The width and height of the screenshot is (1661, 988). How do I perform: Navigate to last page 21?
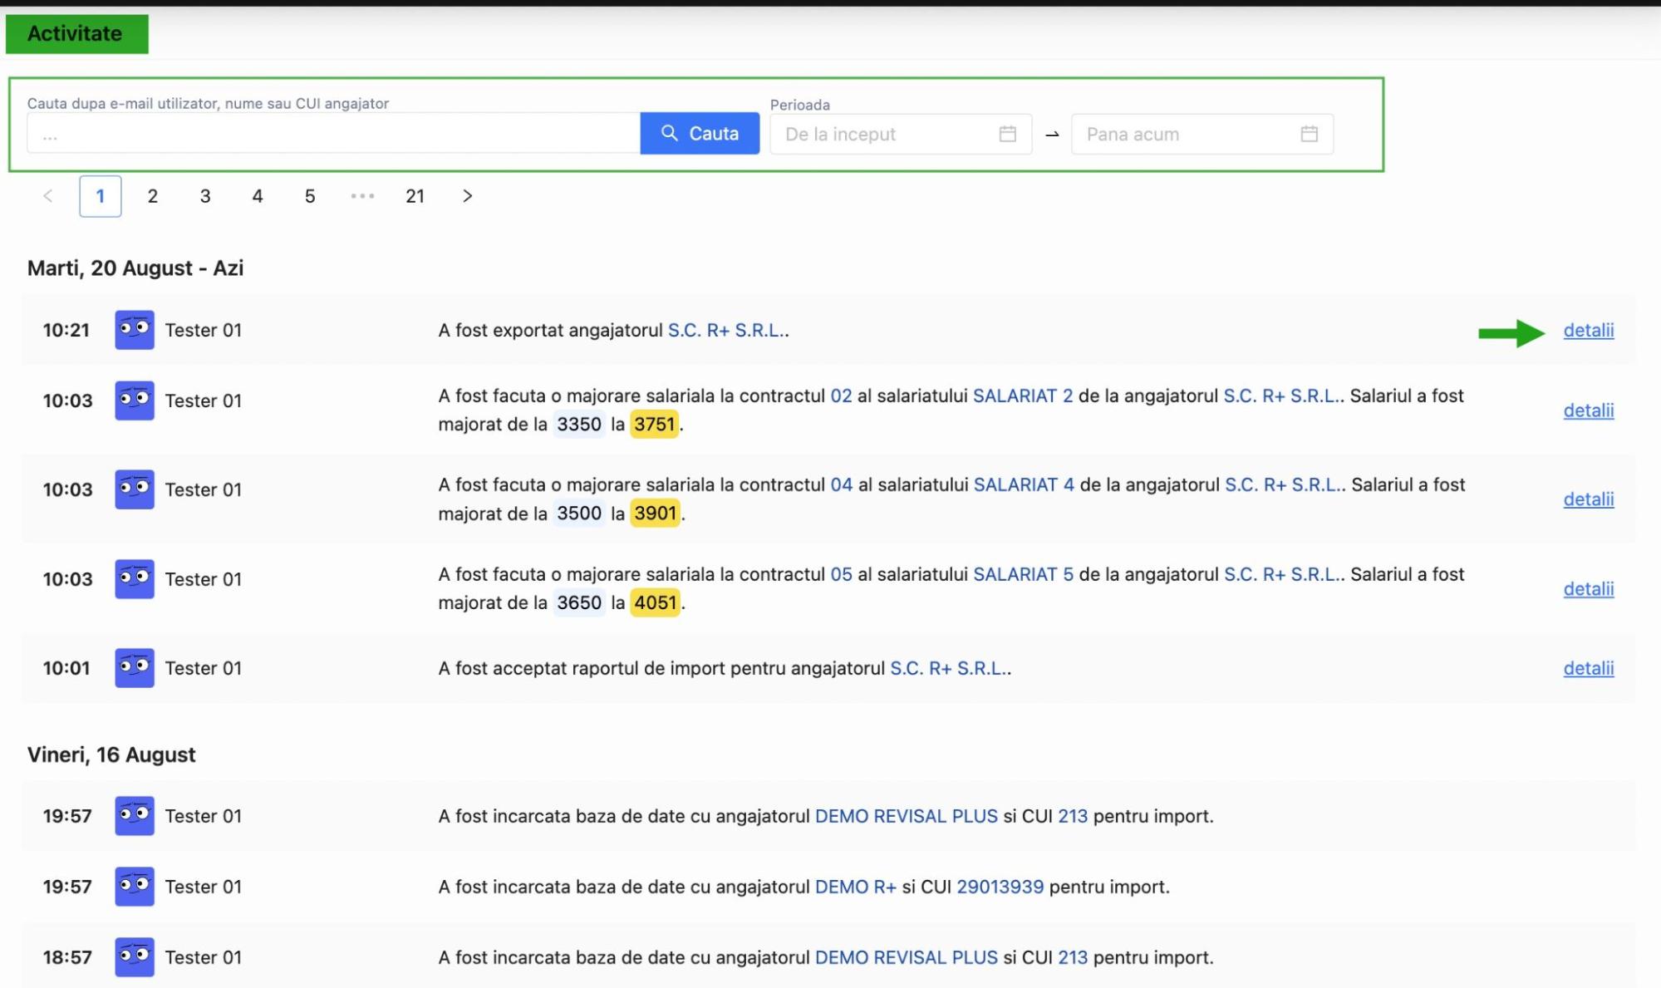pyautogui.click(x=414, y=195)
